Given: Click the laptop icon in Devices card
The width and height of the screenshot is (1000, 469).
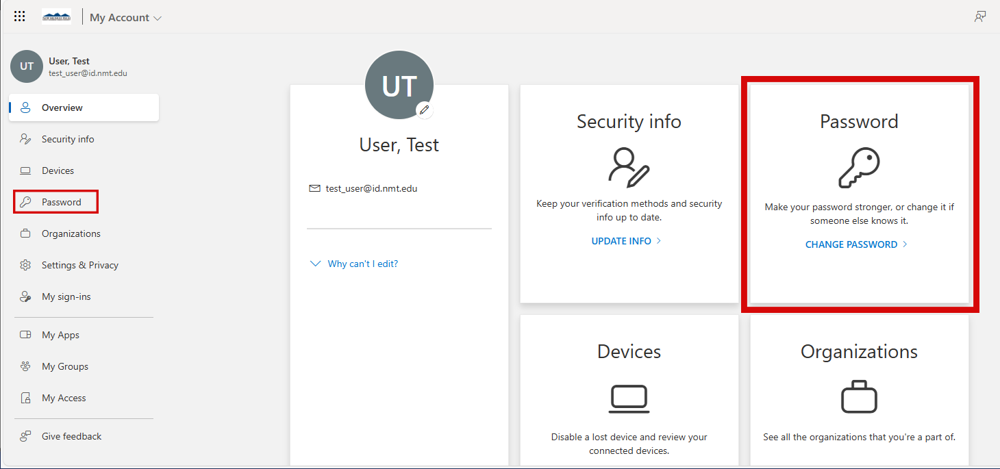Looking at the screenshot, I should tap(629, 398).
